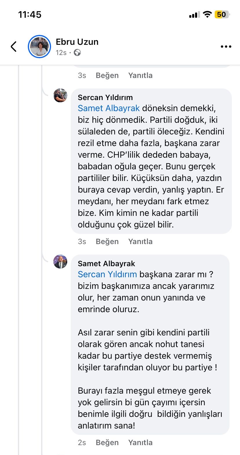Tap Sercan Yıldırım's comment avatar
The image size is (240, 455).
[x=60, y=95]
